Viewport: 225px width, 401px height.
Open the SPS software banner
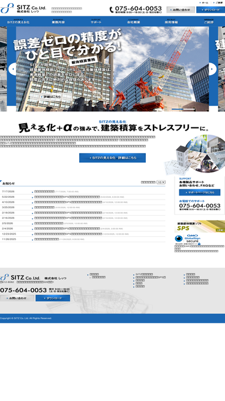click(x=199, y=226)
